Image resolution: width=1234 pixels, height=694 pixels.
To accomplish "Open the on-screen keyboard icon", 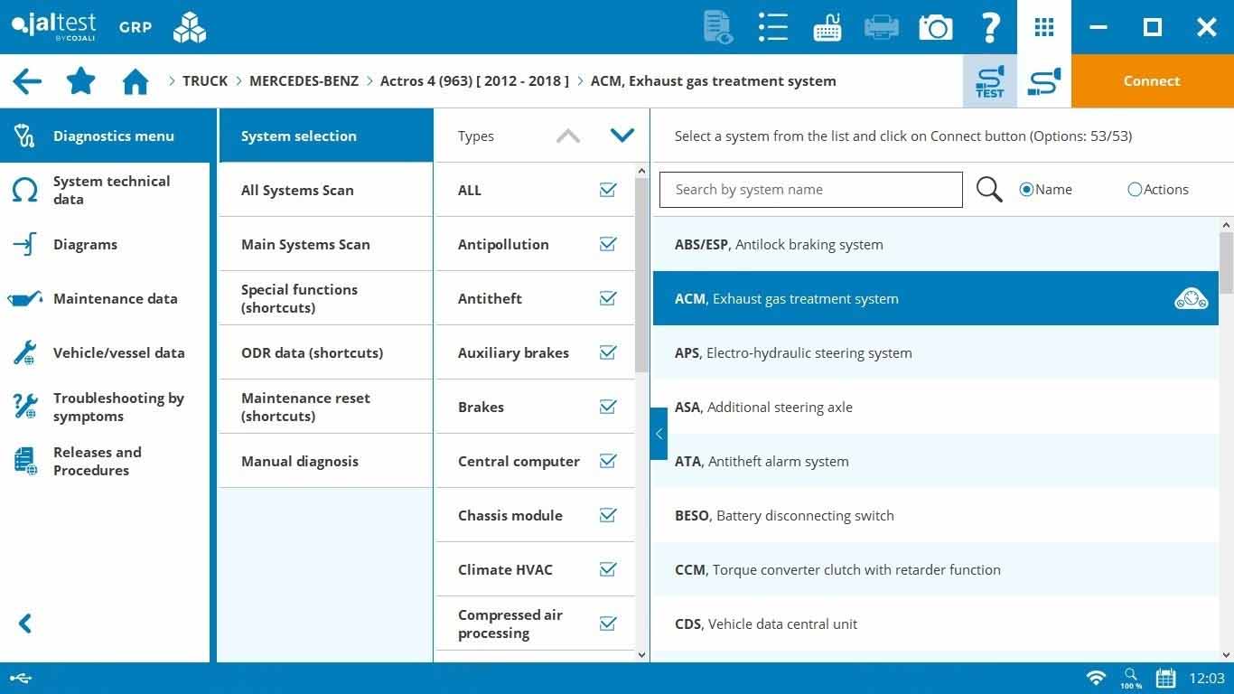I will tap(827, 27).
